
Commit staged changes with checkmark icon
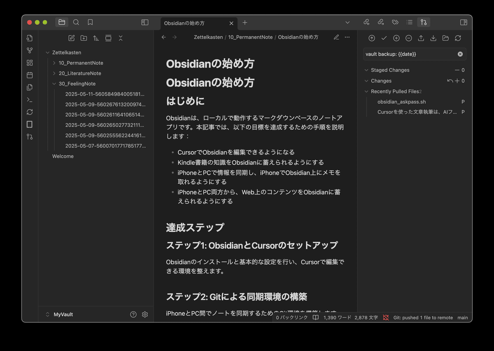[384, 38]
